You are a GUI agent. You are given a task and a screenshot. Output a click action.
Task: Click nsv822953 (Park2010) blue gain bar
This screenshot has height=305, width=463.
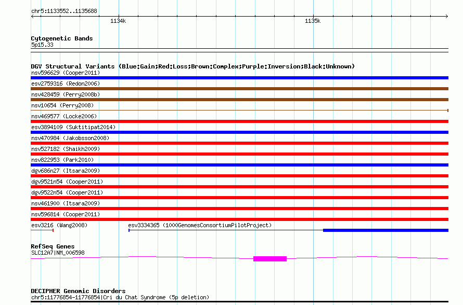(x=239, y=165)
